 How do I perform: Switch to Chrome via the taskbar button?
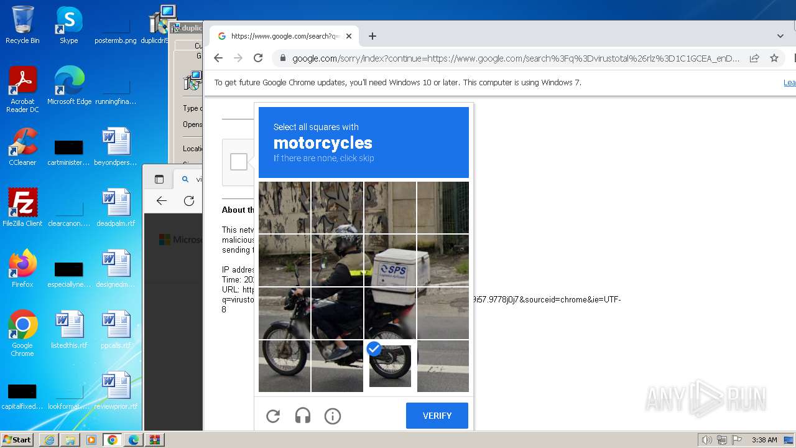pyautogui.click(x=113, y=440)
